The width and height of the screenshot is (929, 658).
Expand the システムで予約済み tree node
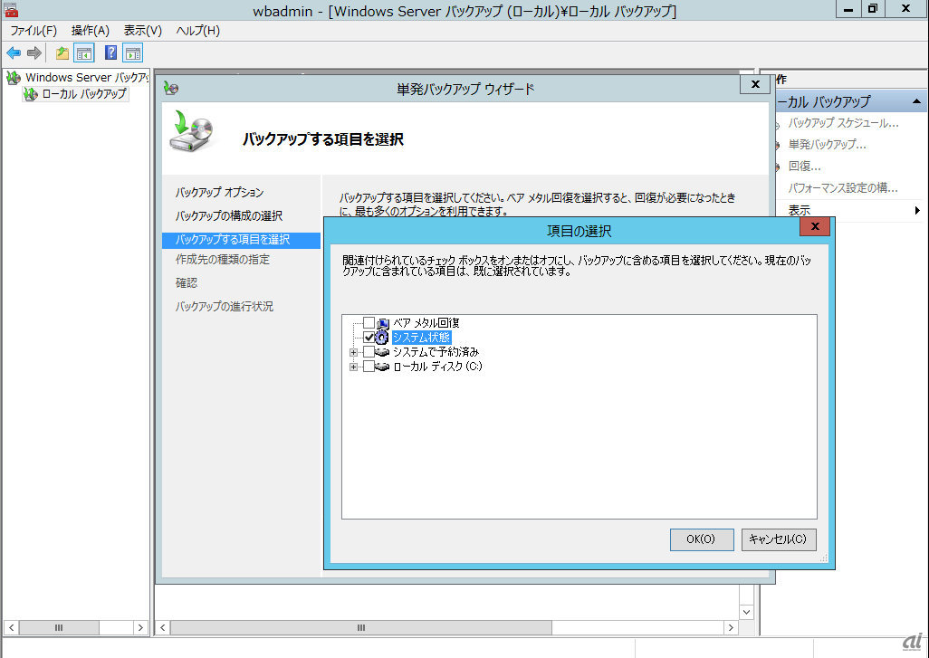pos(354,352)
